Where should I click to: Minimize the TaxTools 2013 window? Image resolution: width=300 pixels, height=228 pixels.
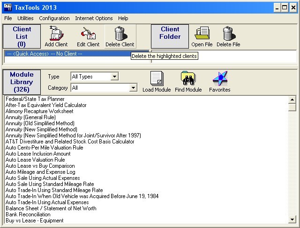(277, 7)
